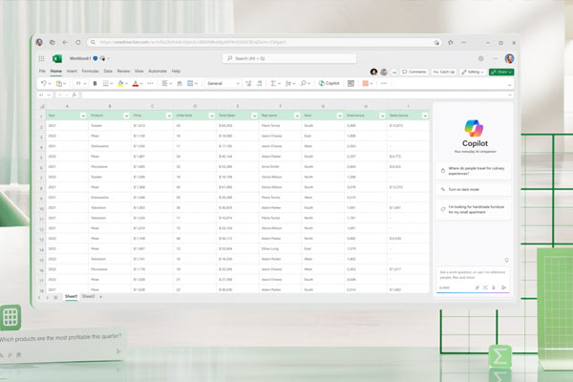Switch to the Review tab
573x382 pixels.
point(123,71)
